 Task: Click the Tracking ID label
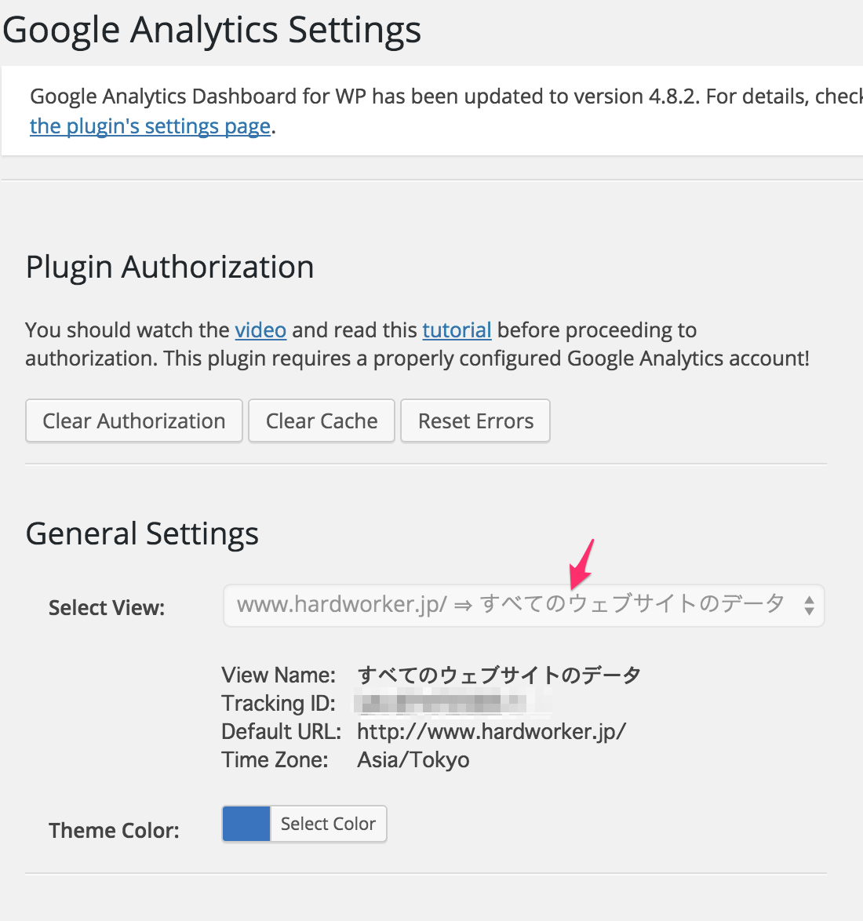pos(279,704)
